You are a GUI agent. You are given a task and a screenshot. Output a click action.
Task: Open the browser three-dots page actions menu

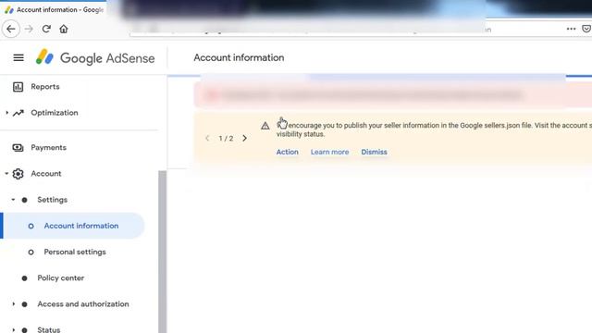point(571,29)
